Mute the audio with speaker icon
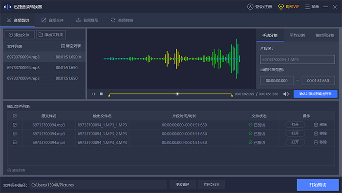Image resolution: width=342 pixels, height=193 pixels. pyautogui.click(x=286, y=94)
